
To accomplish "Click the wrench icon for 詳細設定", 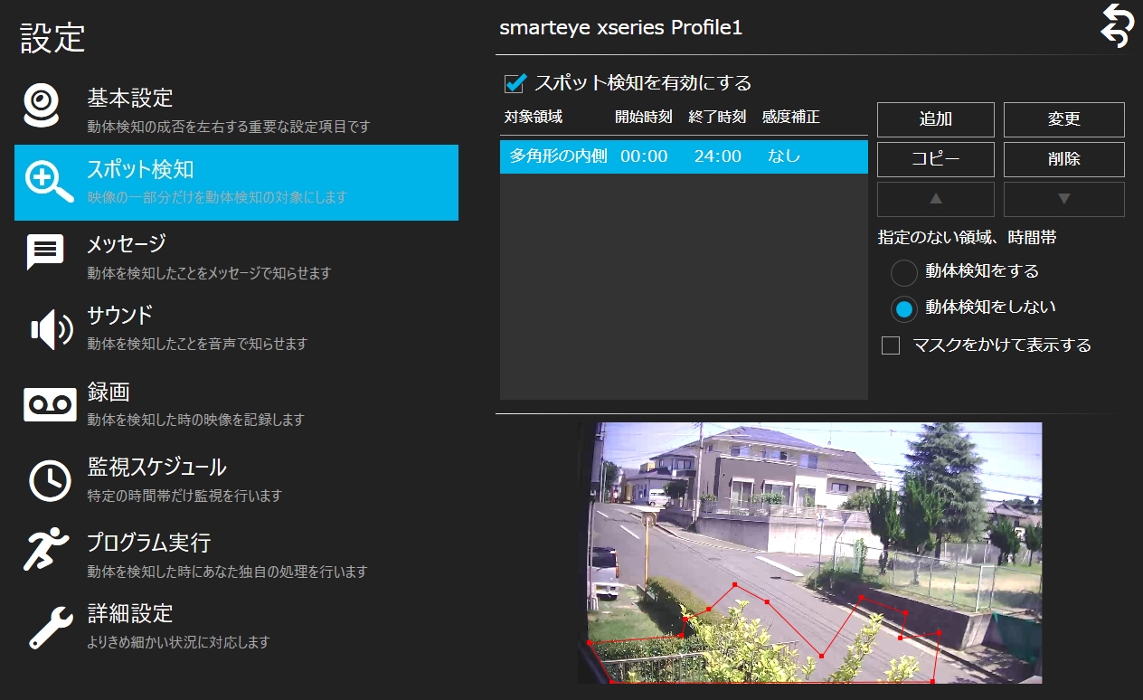I will tap(50, 628).
